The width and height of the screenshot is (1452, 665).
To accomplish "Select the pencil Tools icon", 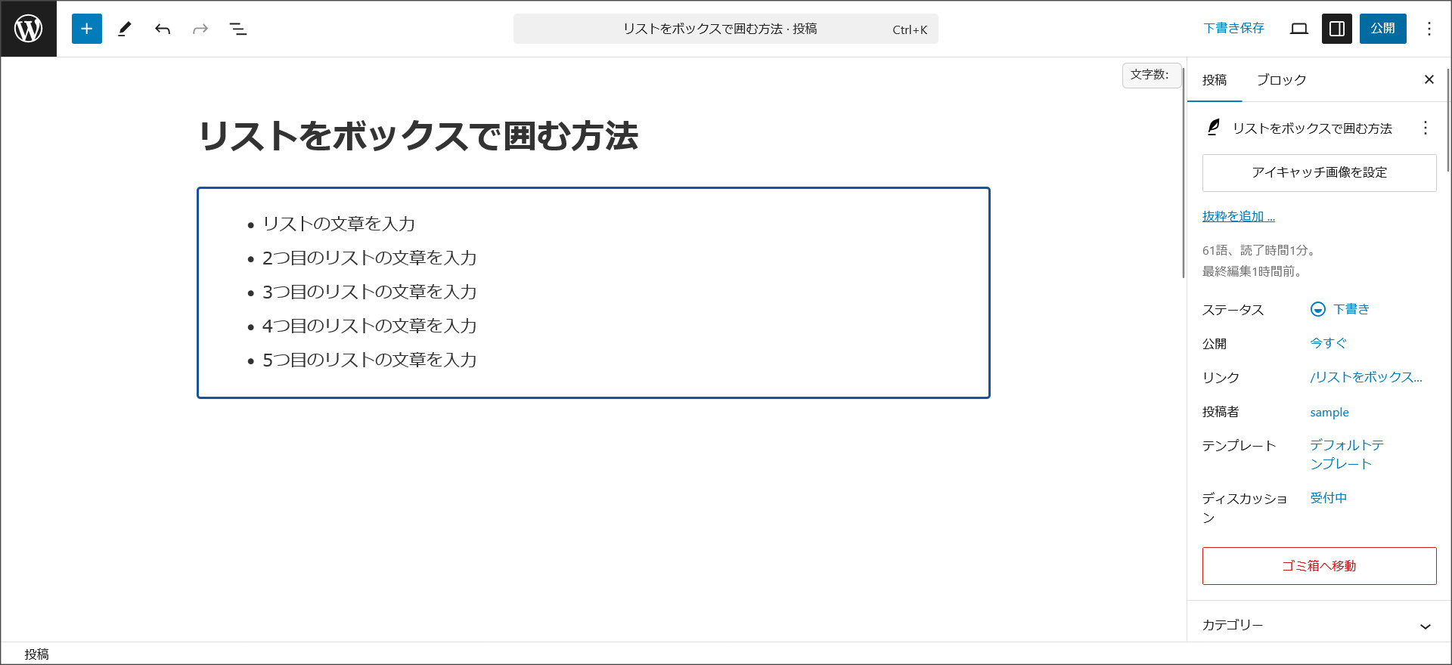I will click(125, 29).
